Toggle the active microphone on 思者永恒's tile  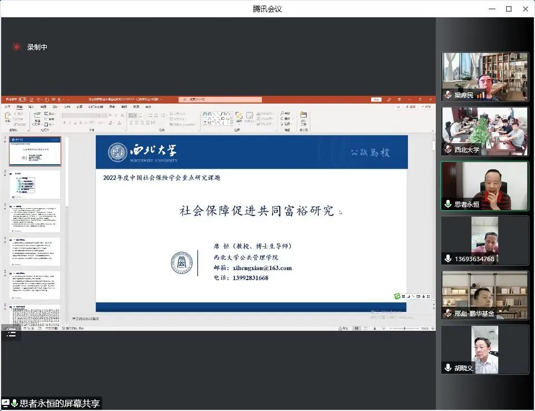click(448, 204)
